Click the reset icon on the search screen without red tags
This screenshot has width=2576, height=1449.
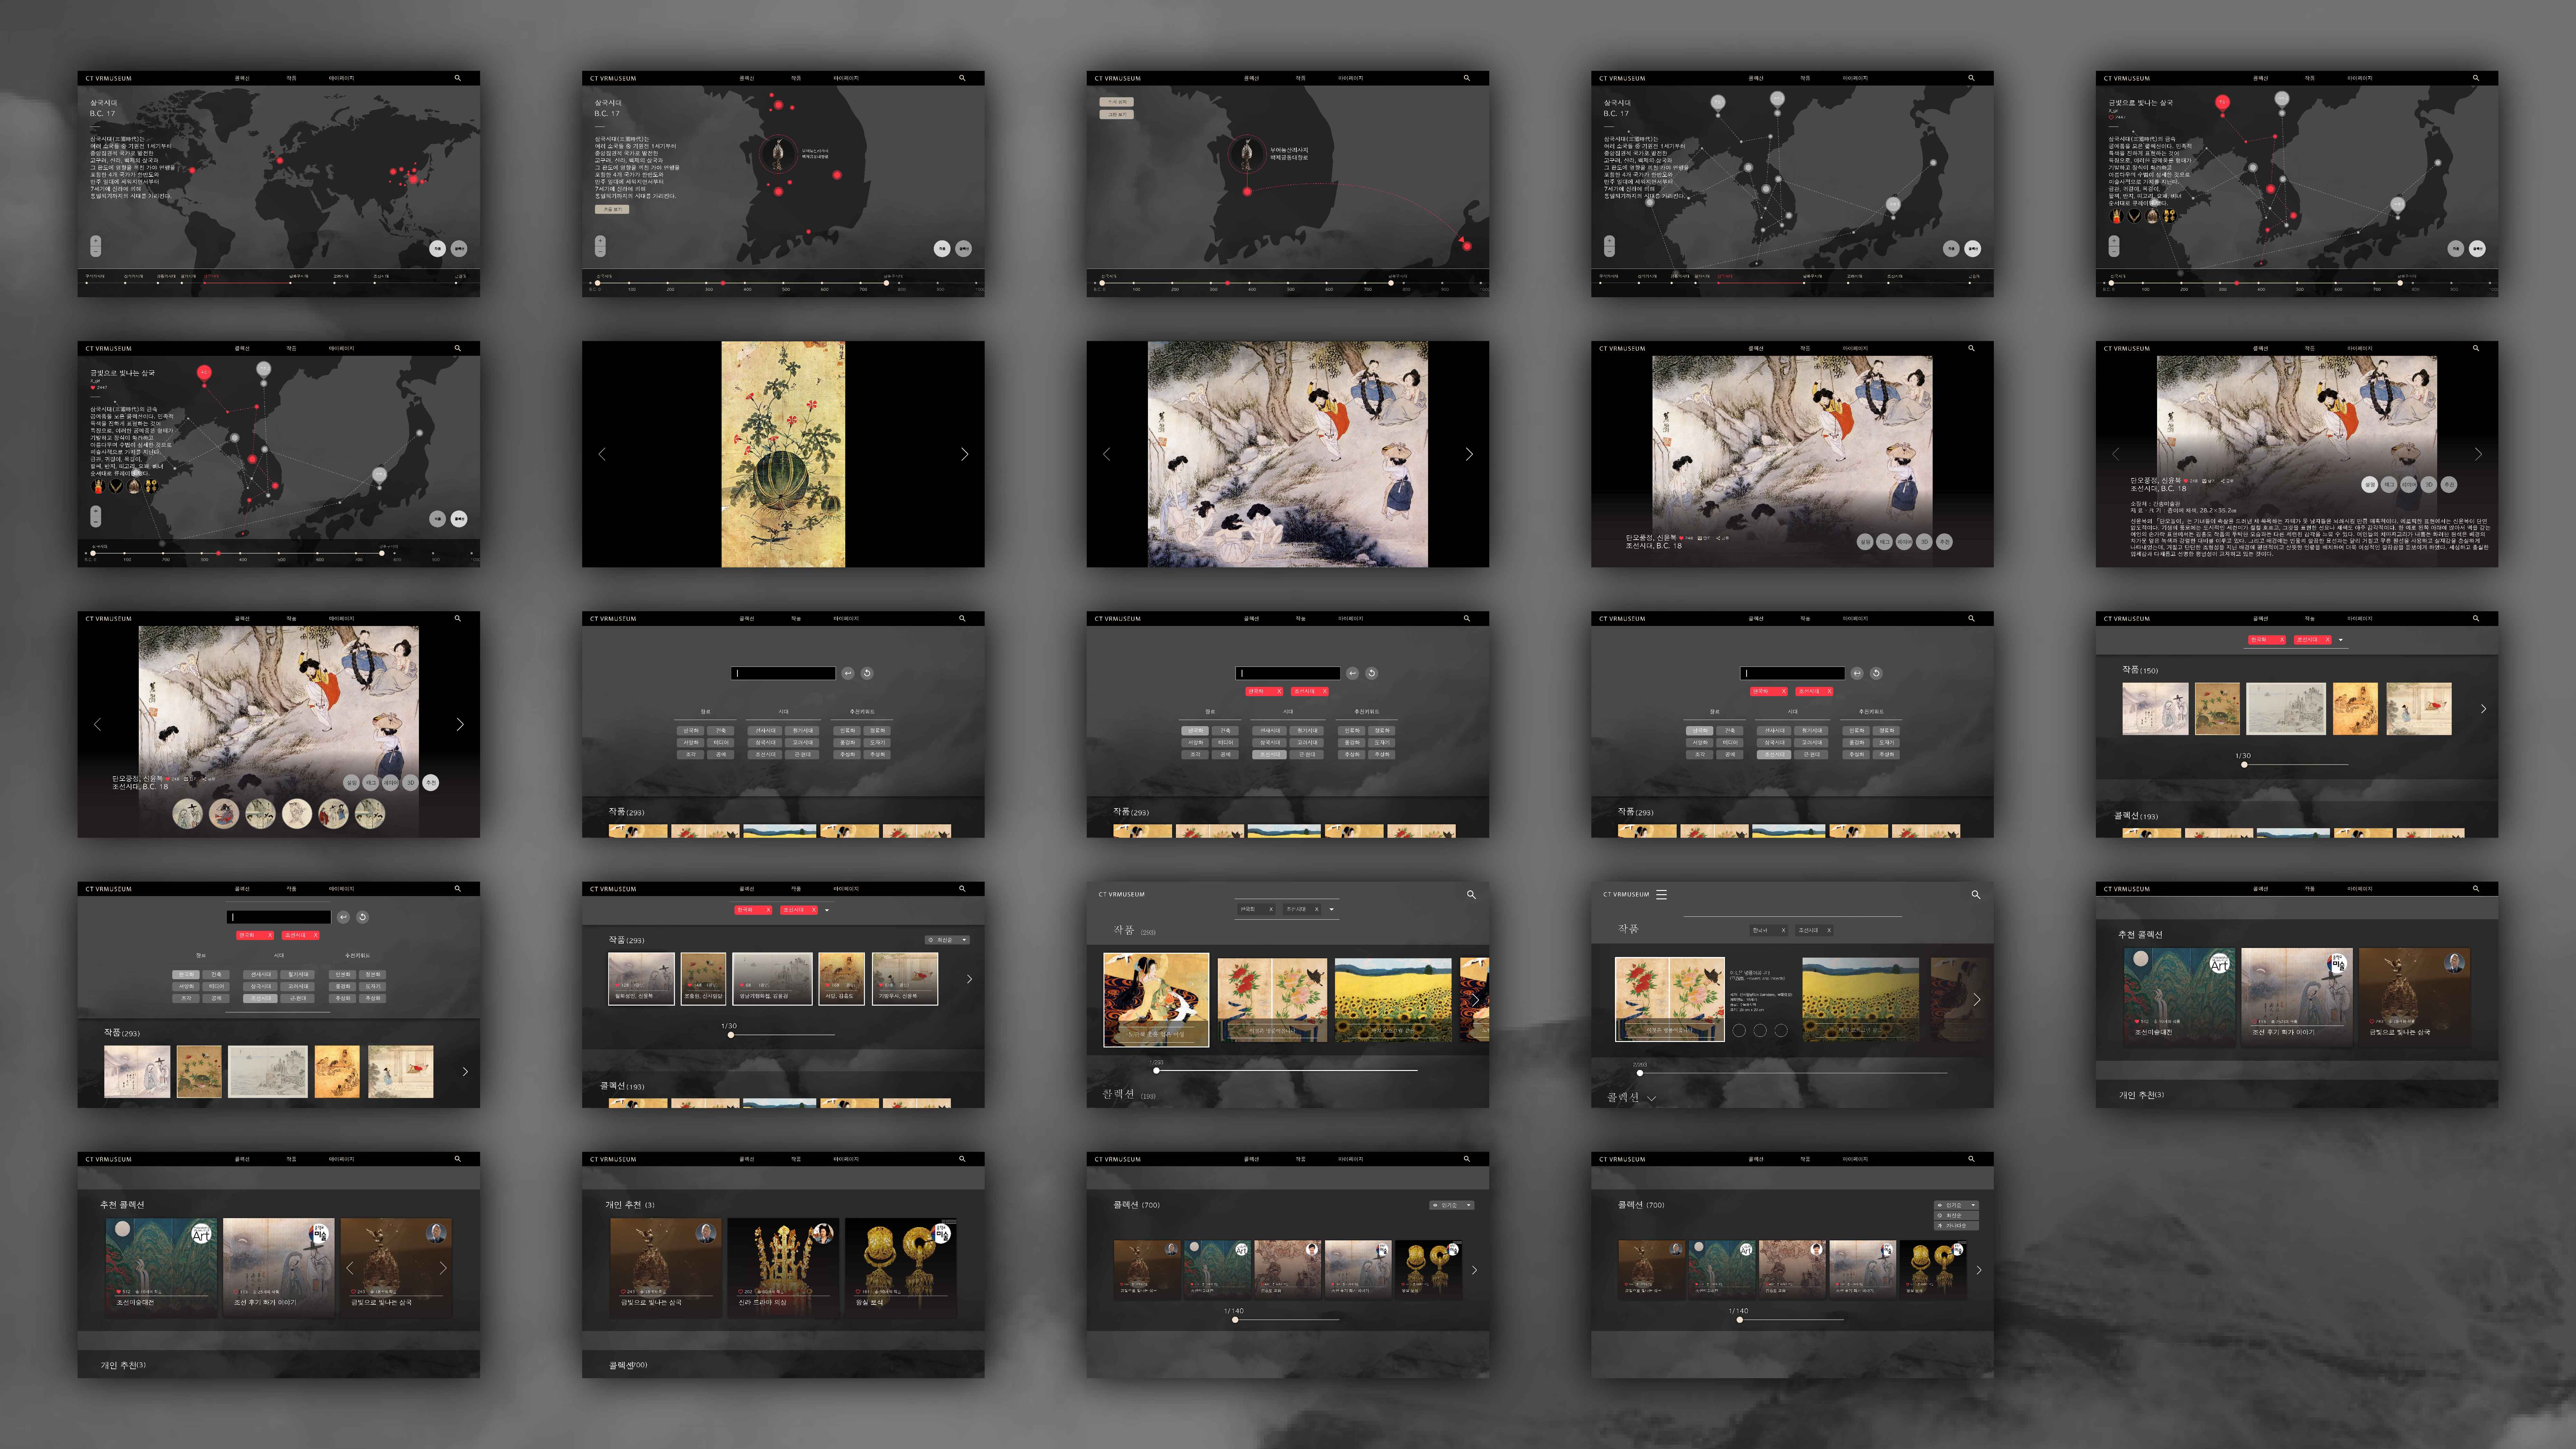click(x=867, y=673)
